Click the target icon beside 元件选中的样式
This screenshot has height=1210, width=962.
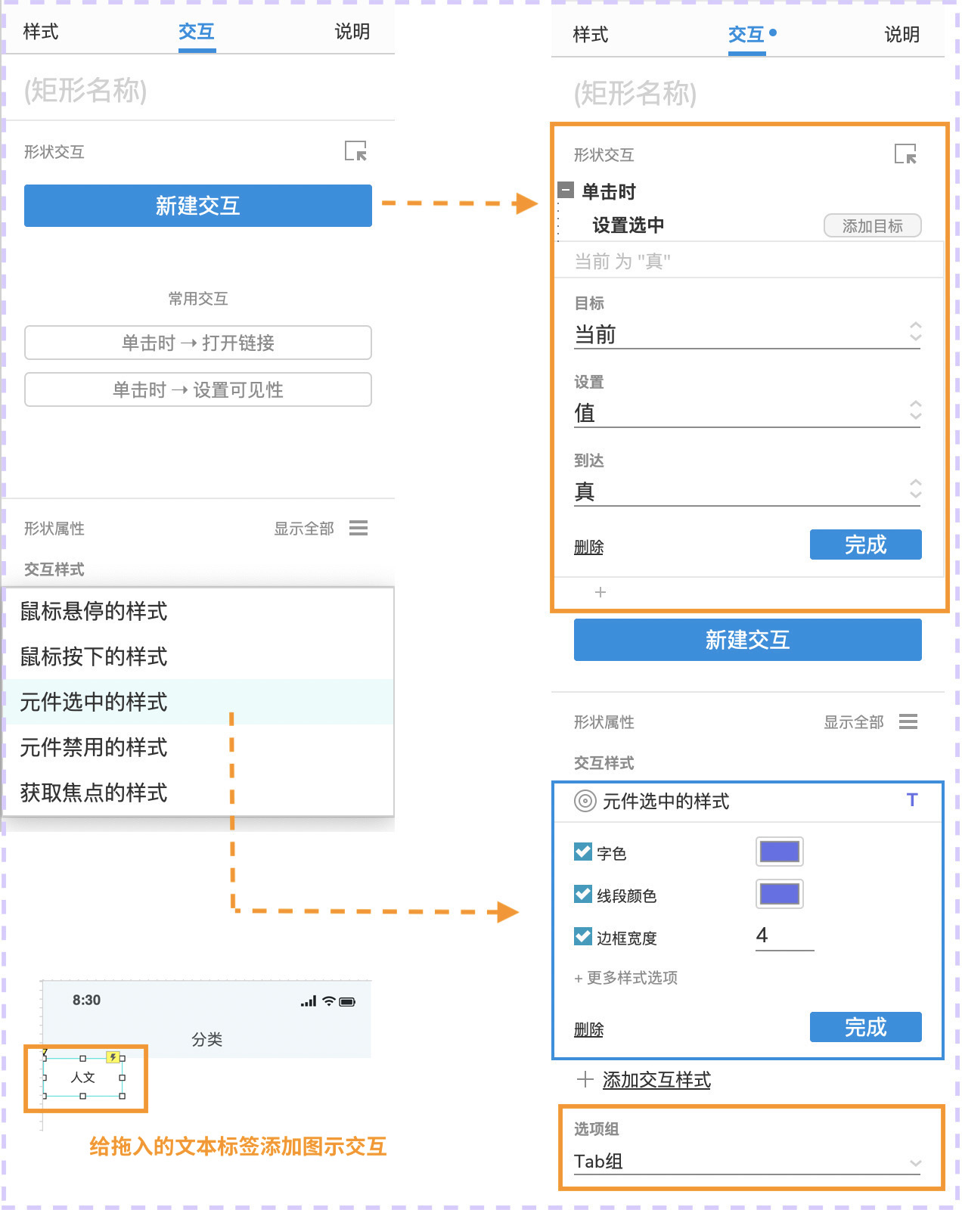[585, 801]
